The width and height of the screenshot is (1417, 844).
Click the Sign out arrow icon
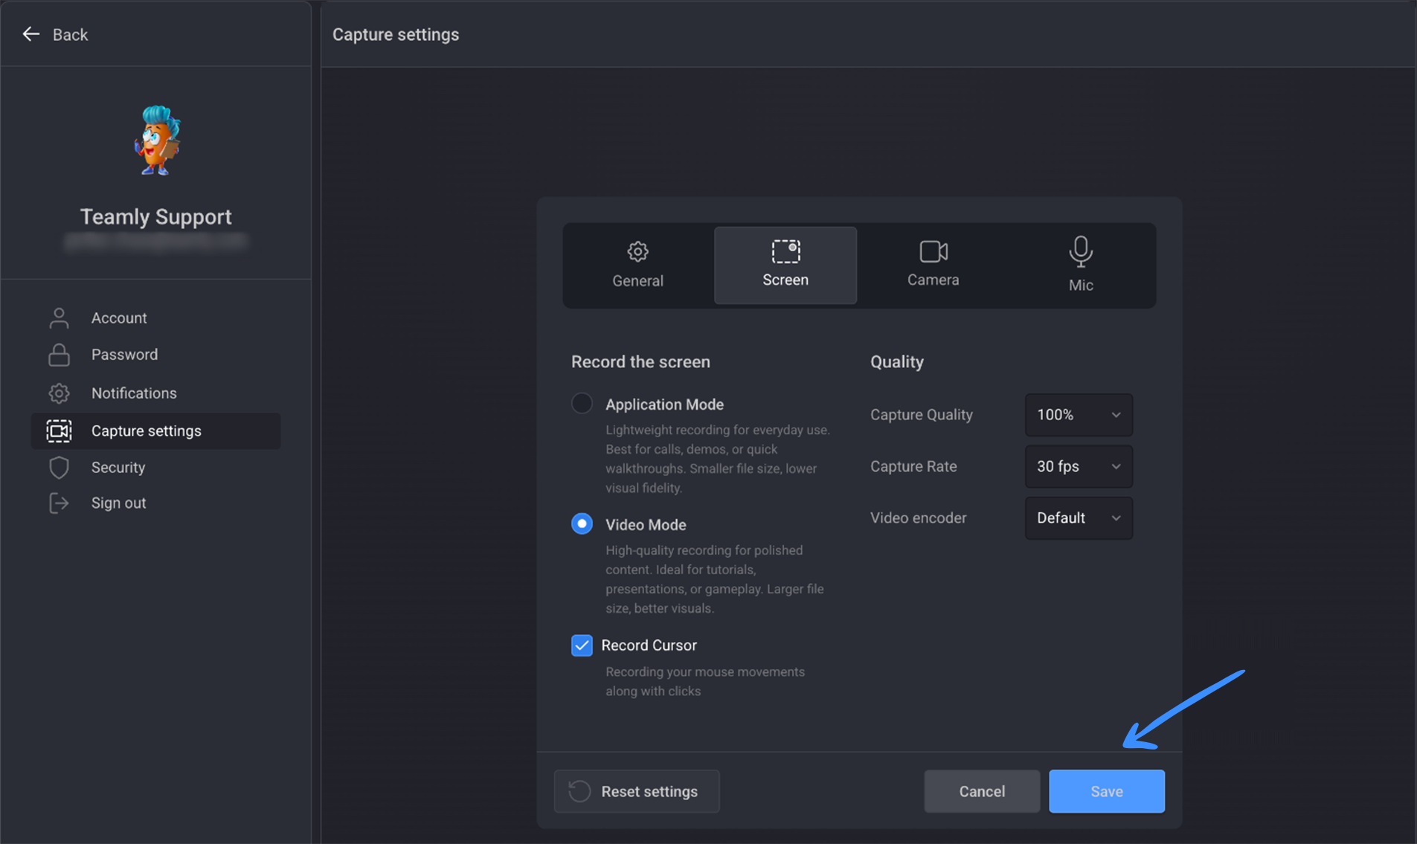[59, 503]
